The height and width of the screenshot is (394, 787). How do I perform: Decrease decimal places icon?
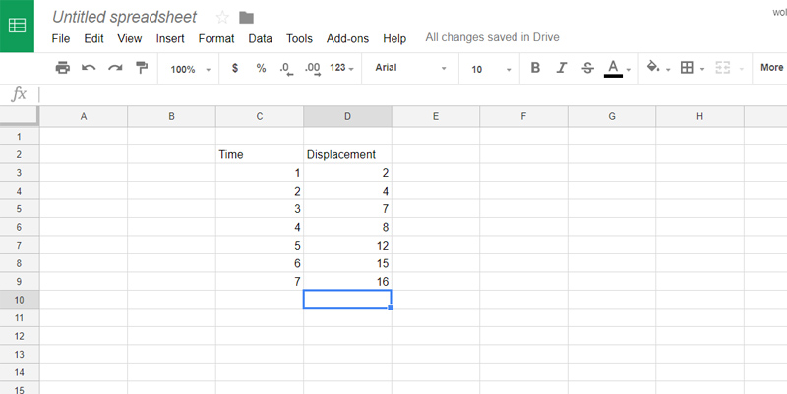pos(286,68)
